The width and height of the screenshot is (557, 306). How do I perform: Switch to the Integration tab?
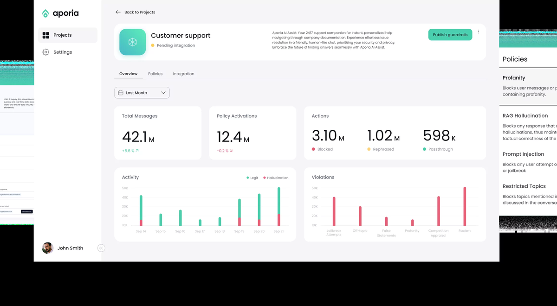183,74
